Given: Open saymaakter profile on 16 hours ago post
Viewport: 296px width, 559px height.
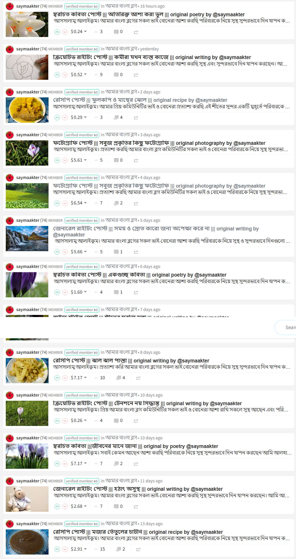Looking at the screenshot, I should 28,6.
